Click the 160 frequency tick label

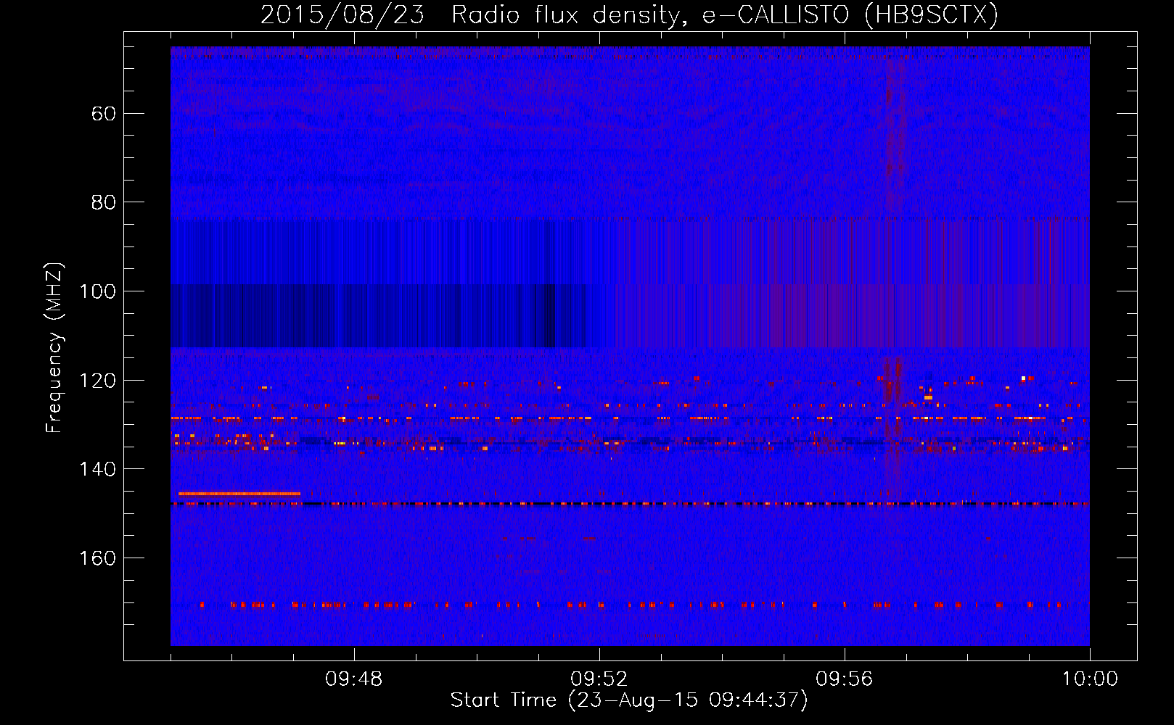point(97,558)
